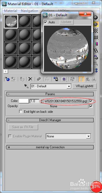Click the Make Unique icon
This screenshot has width=102, height=193.
coord(47,79)
